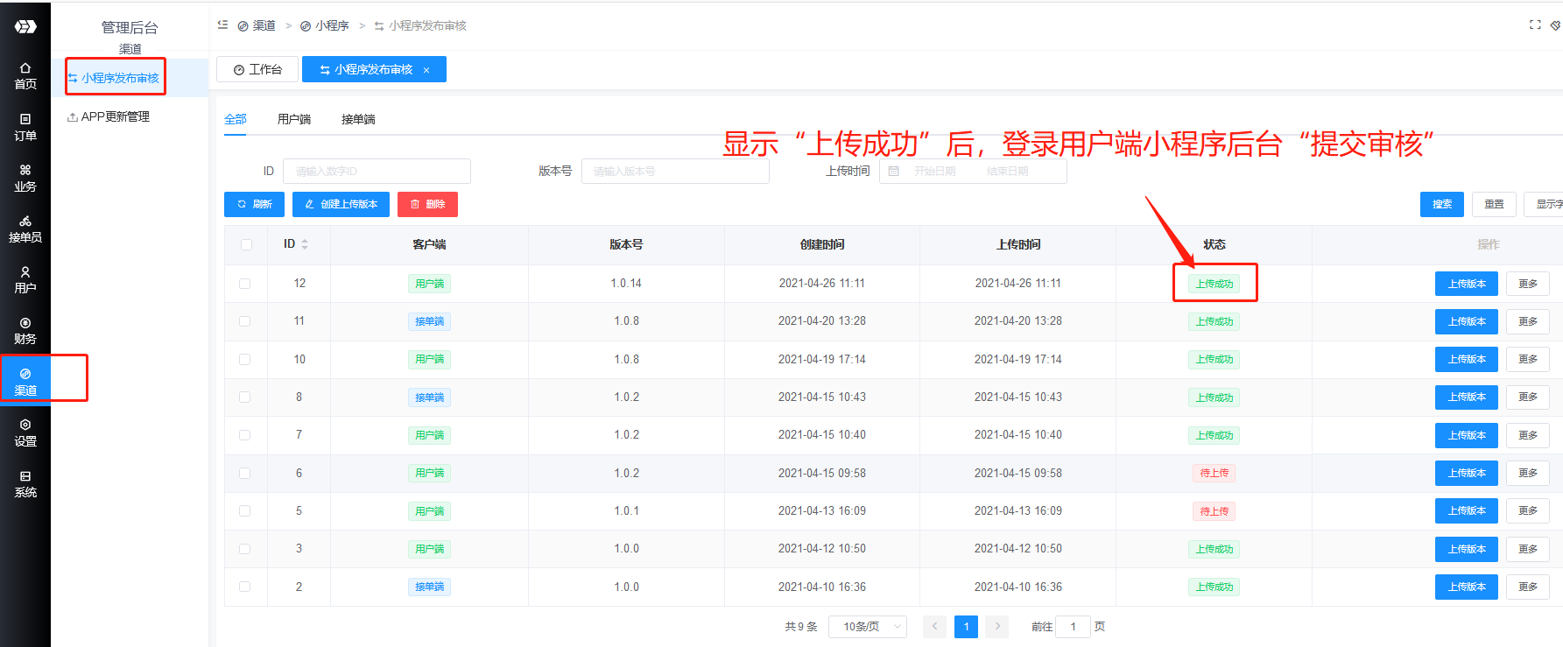Sort table by the ID column arrows
The image size is (1563, 647).
click(305, 244)
